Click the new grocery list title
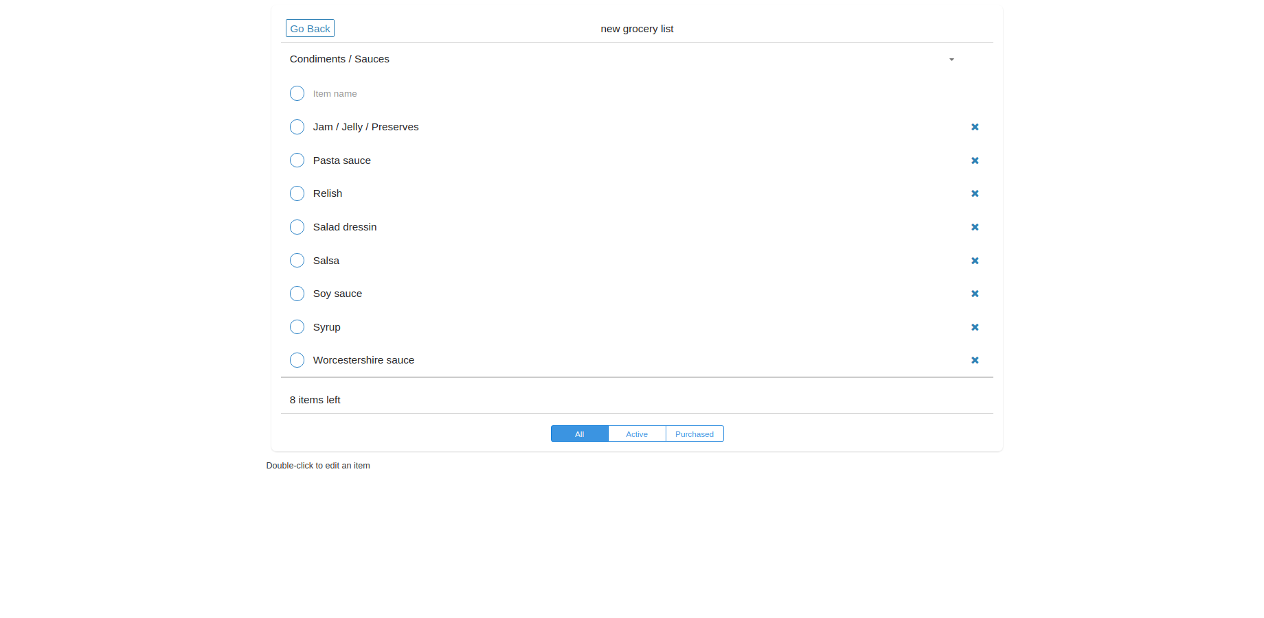 point(637,29)
